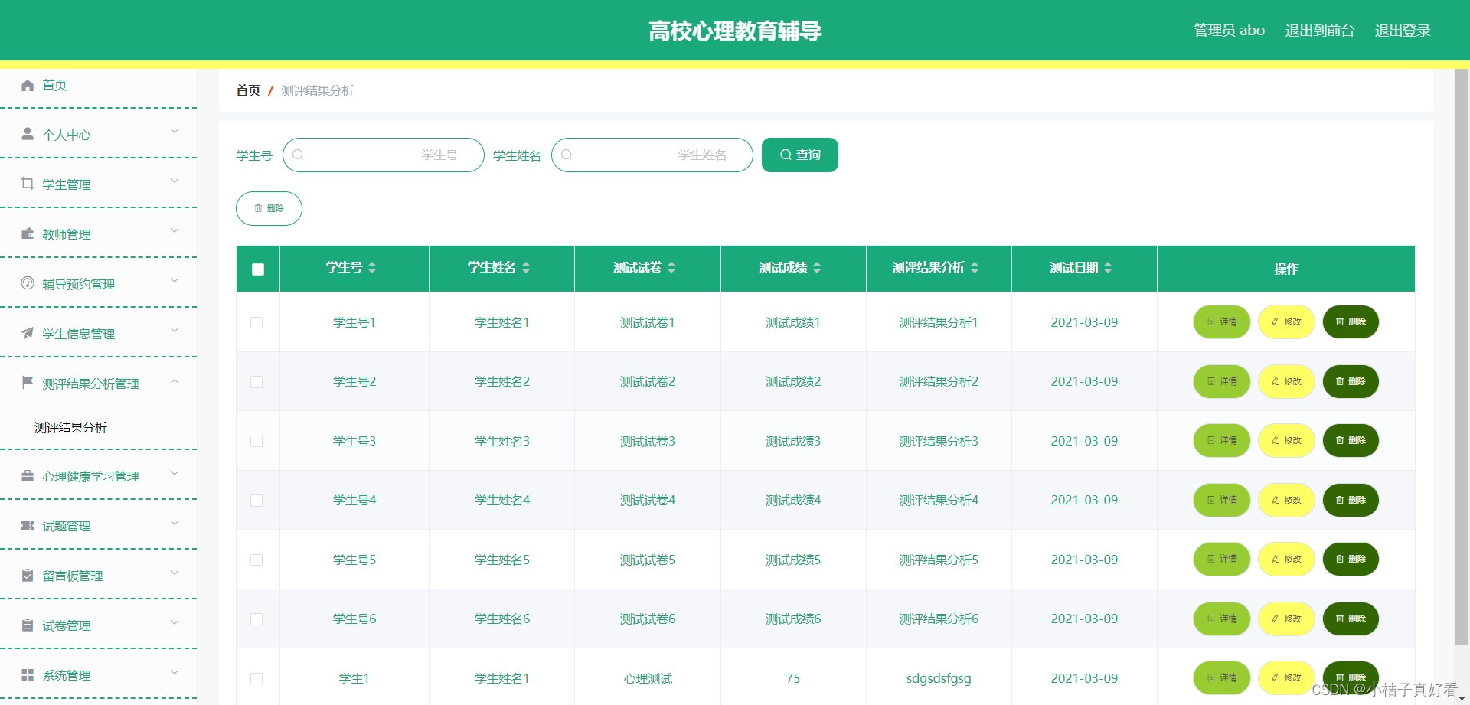Viewport: 1470px width, 705px height.
Task: Open 详情 for 学生号4 row
Action: pyautogui.click(x=1222, y=500)
